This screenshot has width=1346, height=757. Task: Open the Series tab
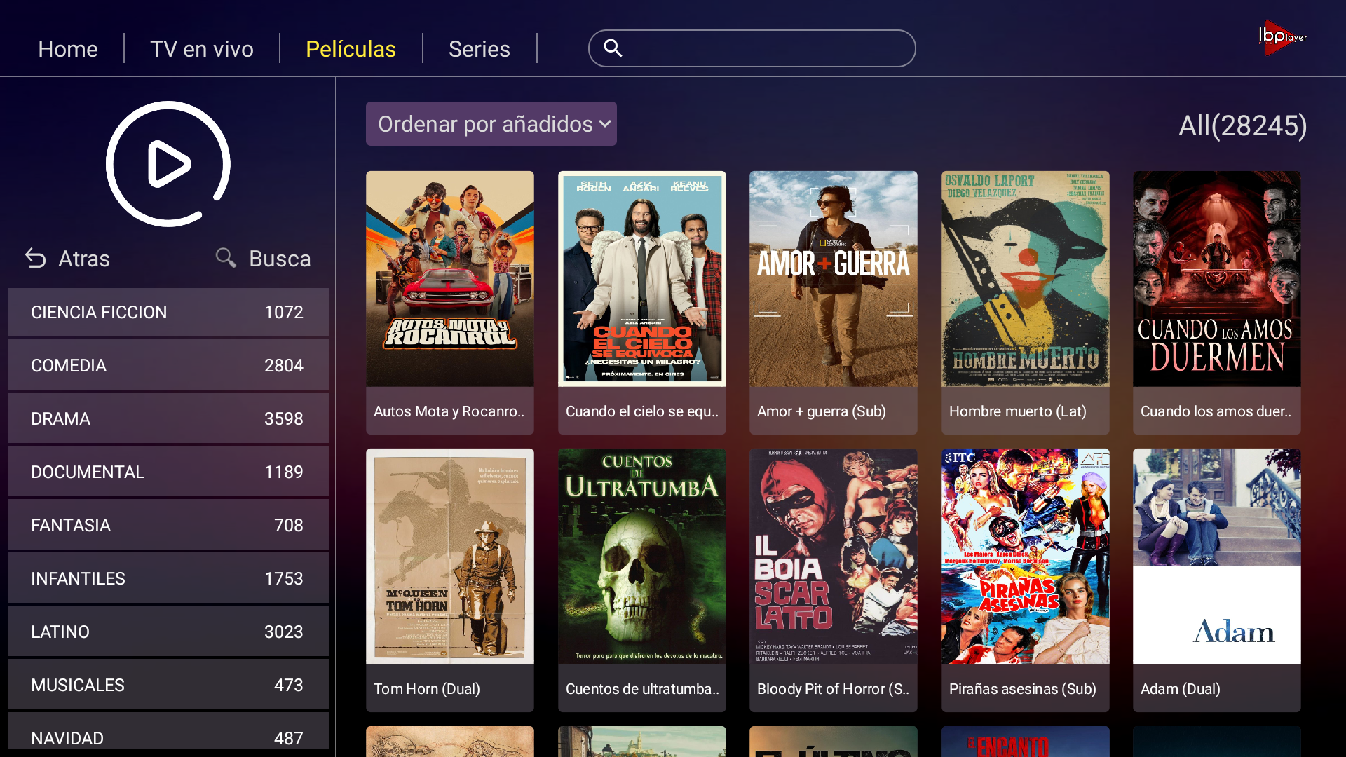point(479,49)
